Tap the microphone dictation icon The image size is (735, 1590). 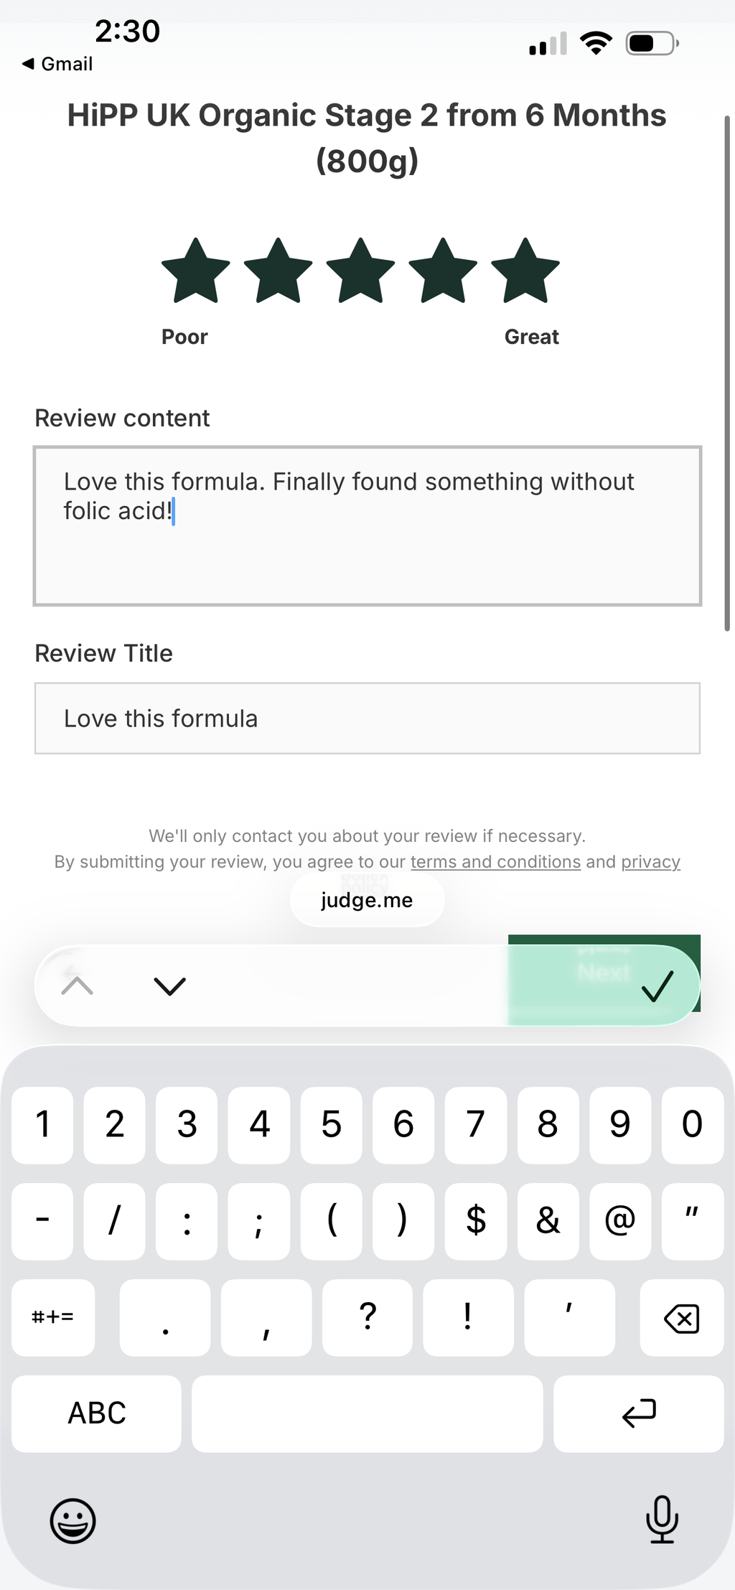662,1519
